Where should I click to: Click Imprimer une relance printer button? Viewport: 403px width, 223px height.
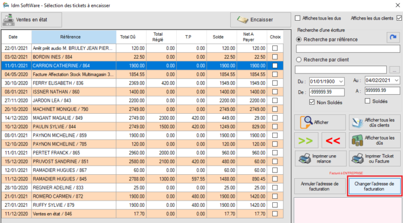coord(320,159)
